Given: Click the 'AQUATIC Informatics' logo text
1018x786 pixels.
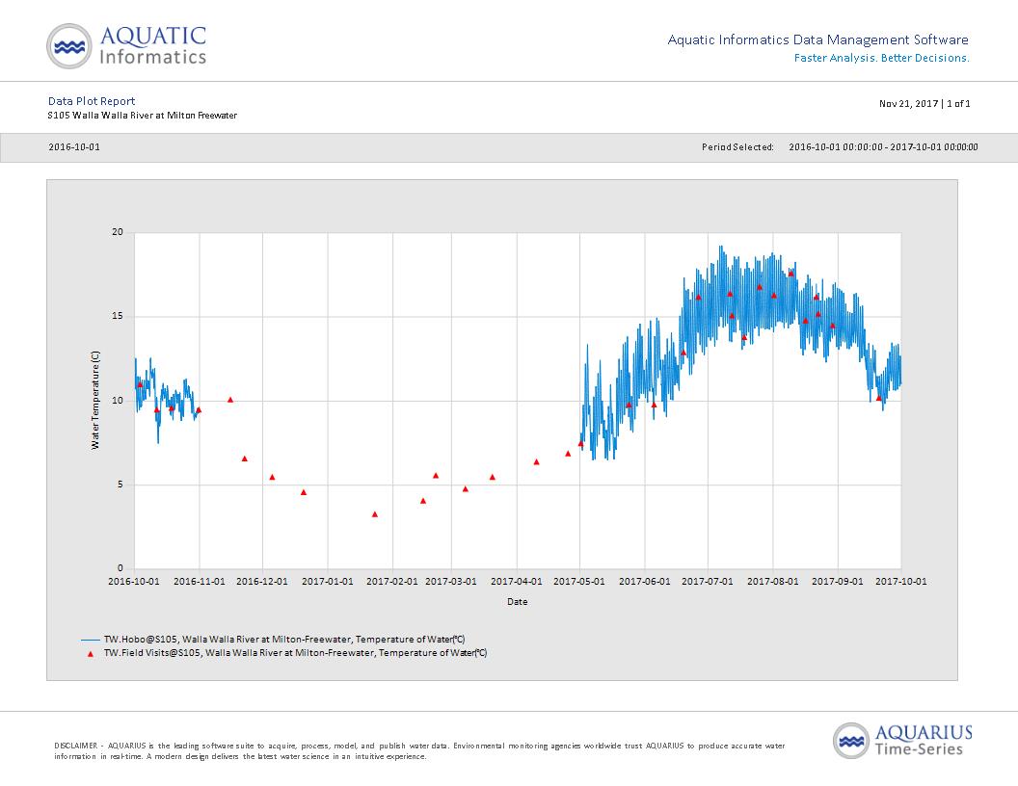Looking at the screenshot, I should point(153,45).
